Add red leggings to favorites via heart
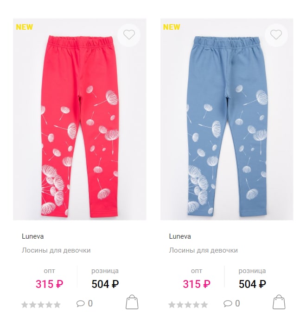The image size is (300, 326). coord(129,35)
